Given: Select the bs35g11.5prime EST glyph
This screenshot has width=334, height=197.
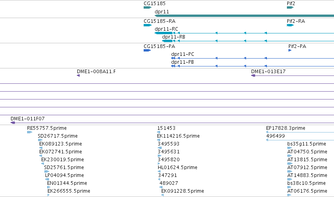Looking at the screenshot, I should 290,148.
